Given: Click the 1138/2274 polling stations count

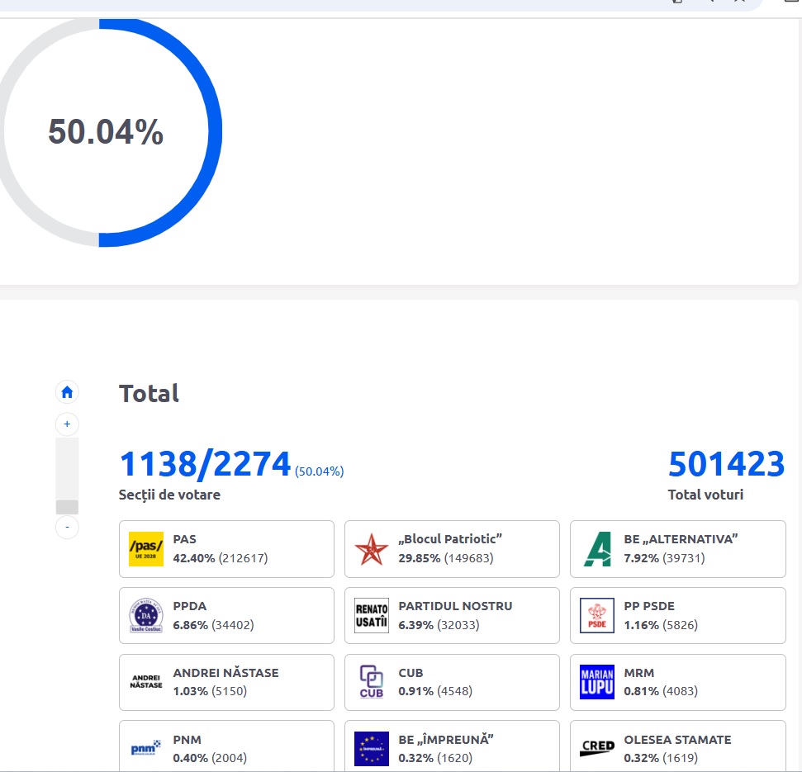Looking at the screenshot, I should [205, 465].
